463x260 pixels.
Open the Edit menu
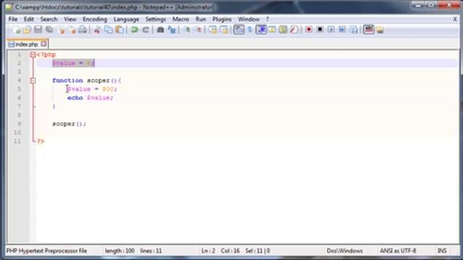point(29,19)
